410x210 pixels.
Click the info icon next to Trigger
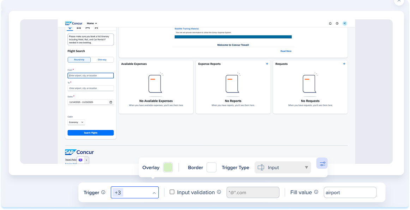[x=103, y=192]
